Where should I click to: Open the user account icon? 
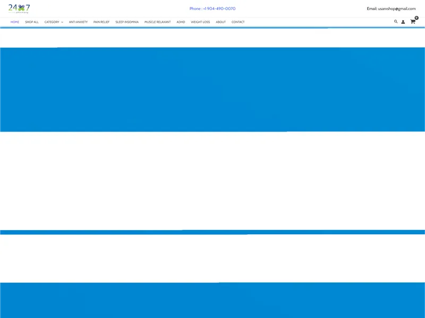403,22
